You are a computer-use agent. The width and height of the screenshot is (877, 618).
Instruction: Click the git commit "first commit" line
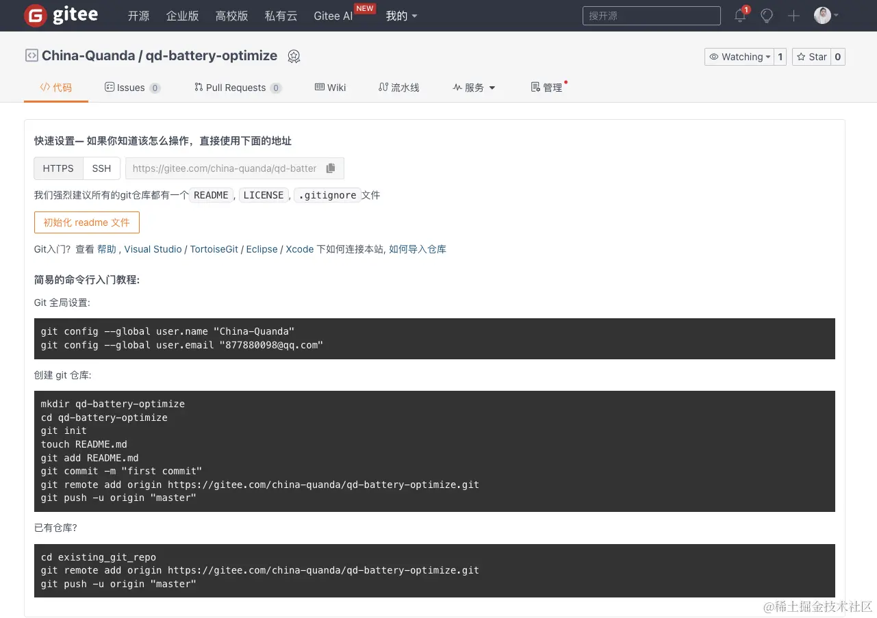click(122, 471)
